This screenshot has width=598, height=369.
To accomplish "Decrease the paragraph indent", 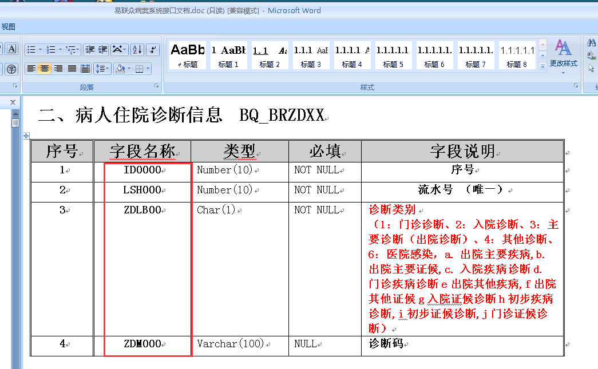I will coord(90,50).
